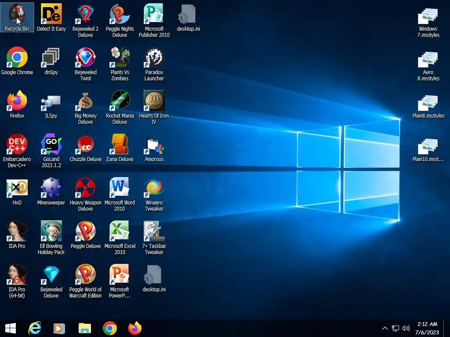The image size is (450, 337).
Task: Select the Zuma Deluxe icon
Action: coord(120,148)
